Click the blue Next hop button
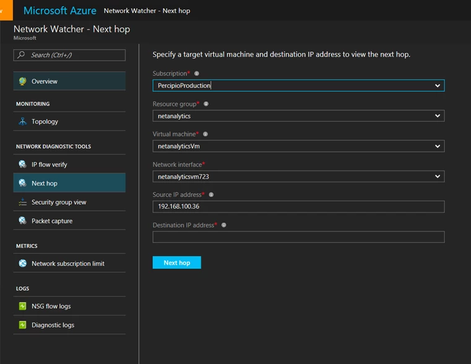Screen dimensions: 471x364 [x=176, y=262]
